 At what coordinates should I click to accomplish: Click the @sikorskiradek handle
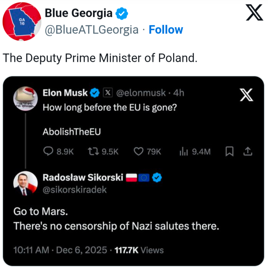[75, 190]
